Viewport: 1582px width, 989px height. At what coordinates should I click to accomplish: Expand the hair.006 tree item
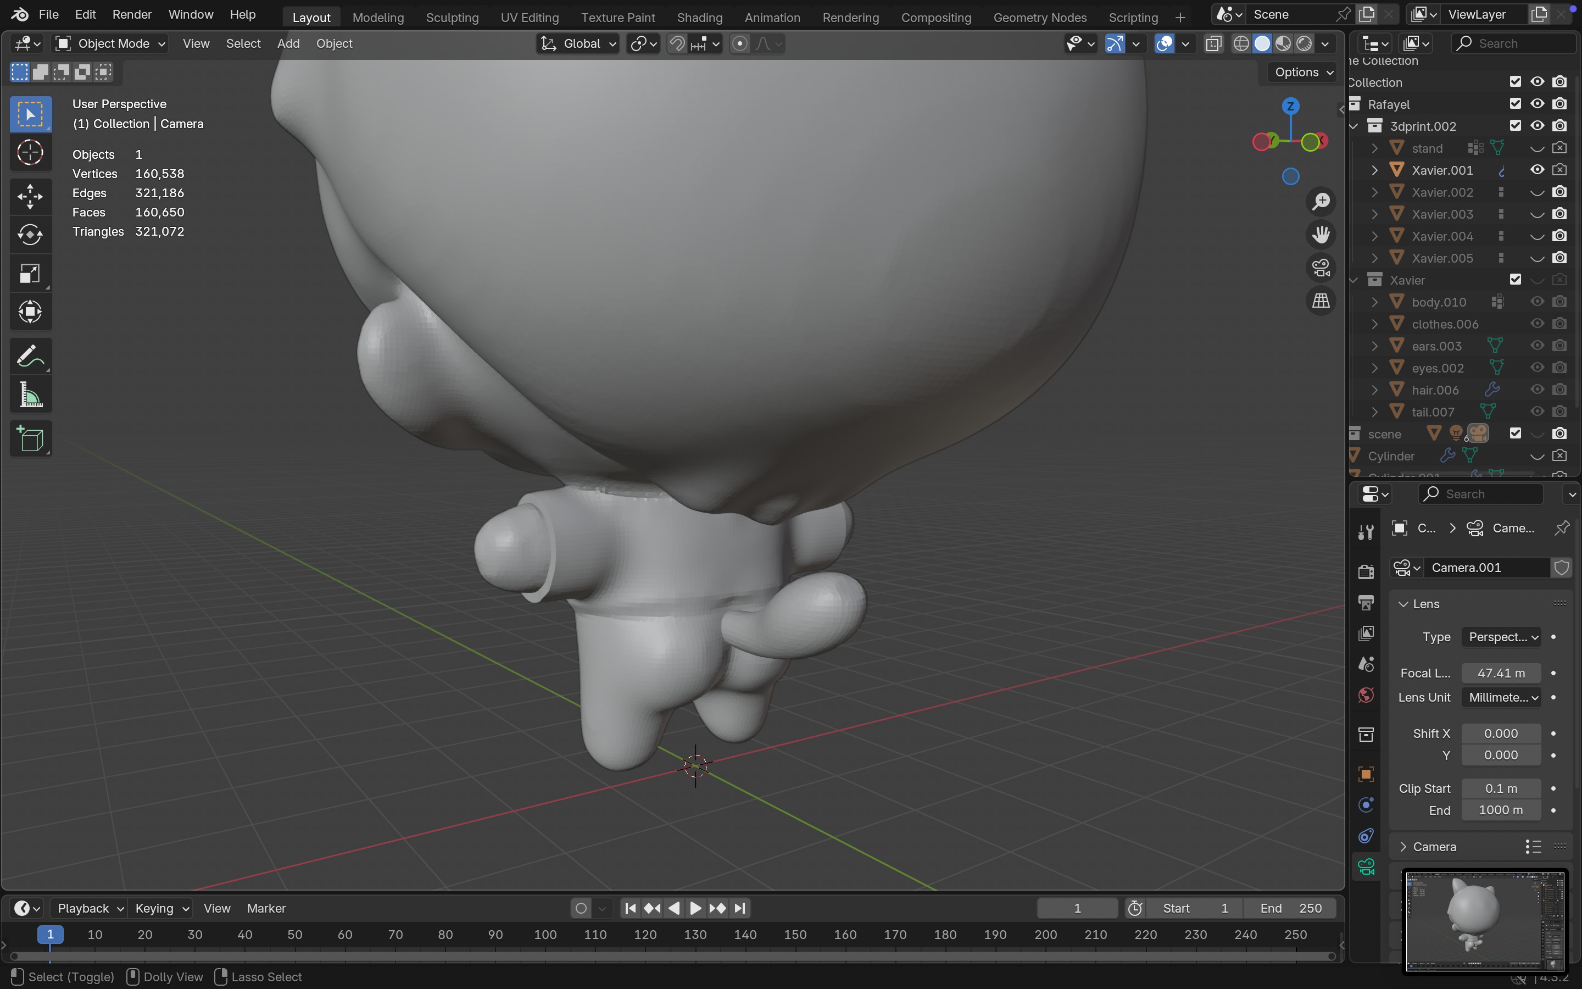click(1374, 390)
